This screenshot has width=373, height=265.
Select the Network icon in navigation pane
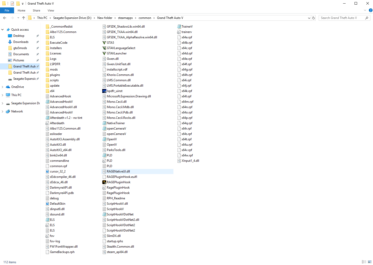(8, 111)
